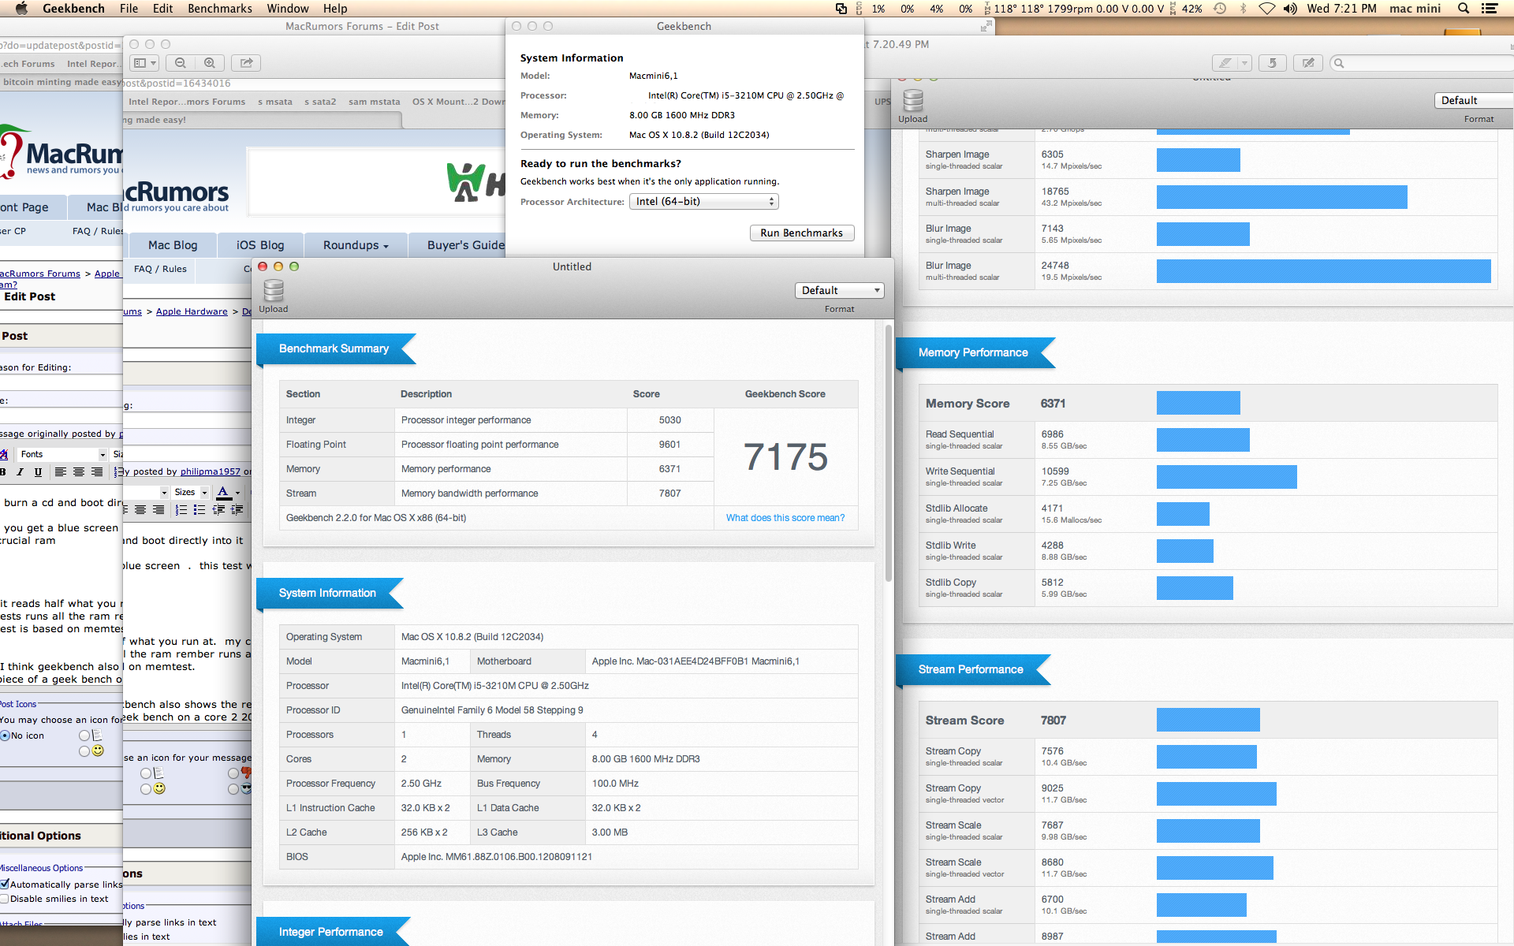The image size is (1514, 946).
Task: Click 'What does this score mean?' link
Action: click(x=785, y=518)
